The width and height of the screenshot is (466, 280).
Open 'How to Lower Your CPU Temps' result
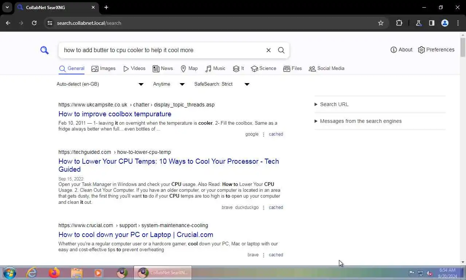(169, 165)
